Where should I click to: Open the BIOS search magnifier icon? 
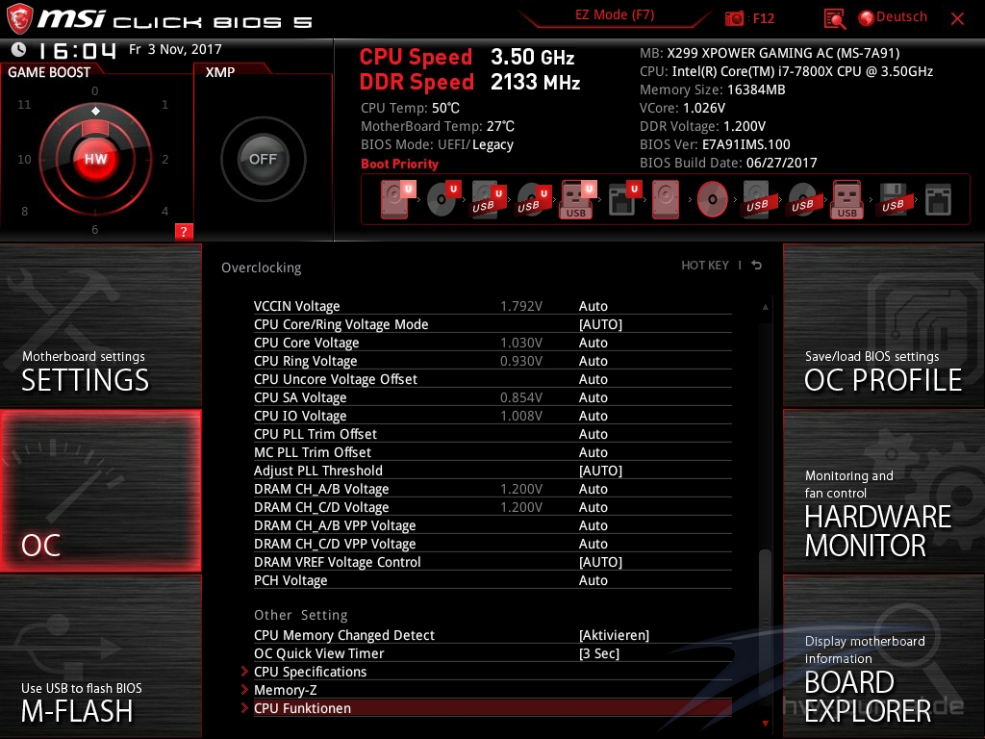pyautogui.click(x=834, y=19)
